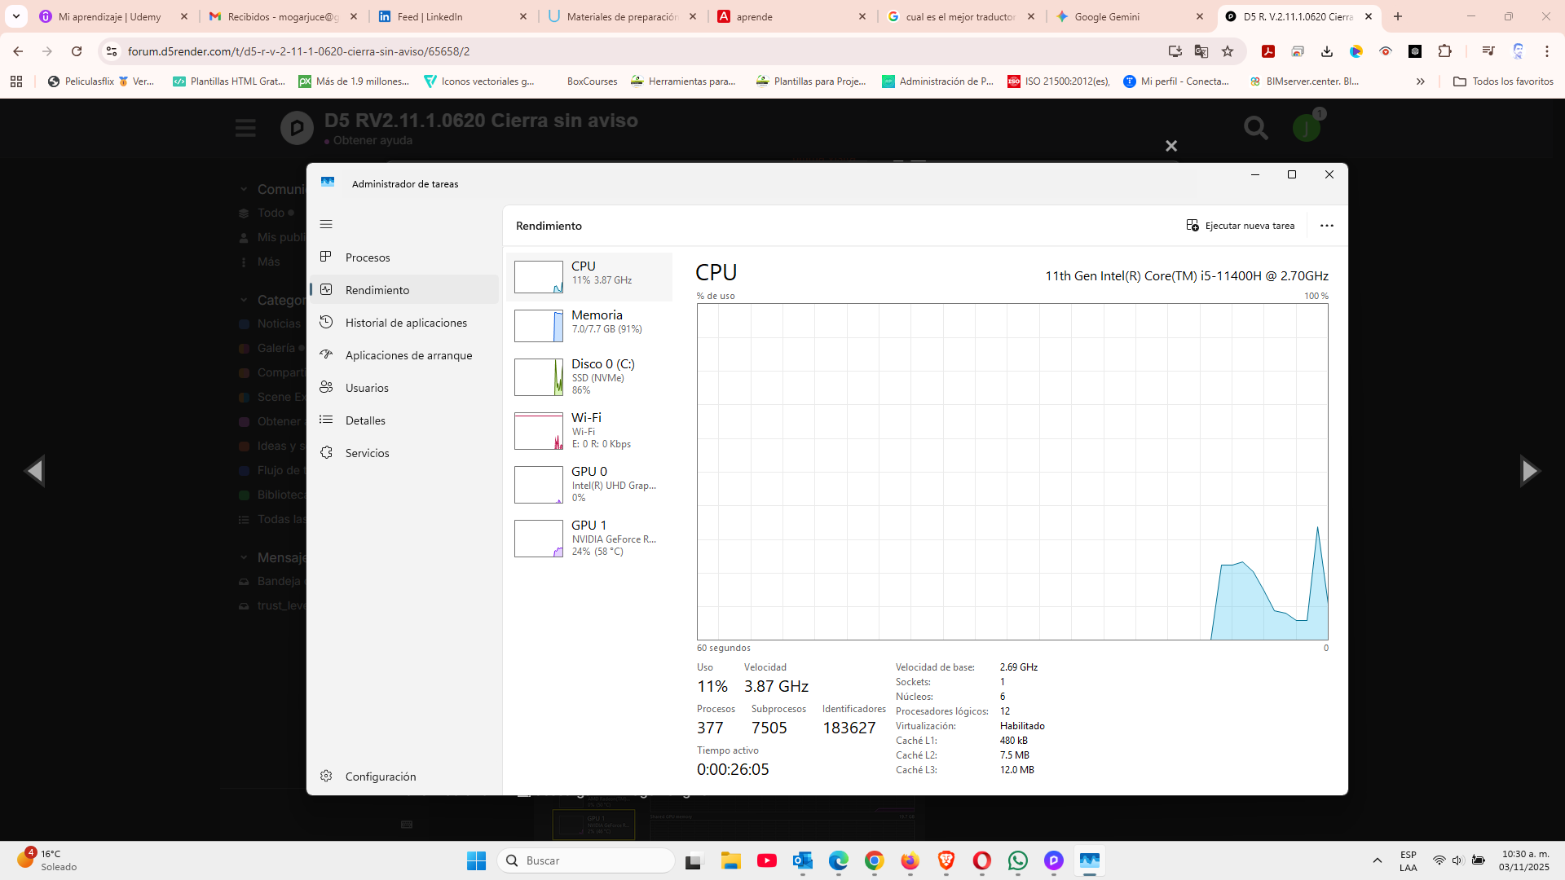Open the Servicios puzzle icon
The width and height of the screenshot is (1565, 880).
(326, 453)
